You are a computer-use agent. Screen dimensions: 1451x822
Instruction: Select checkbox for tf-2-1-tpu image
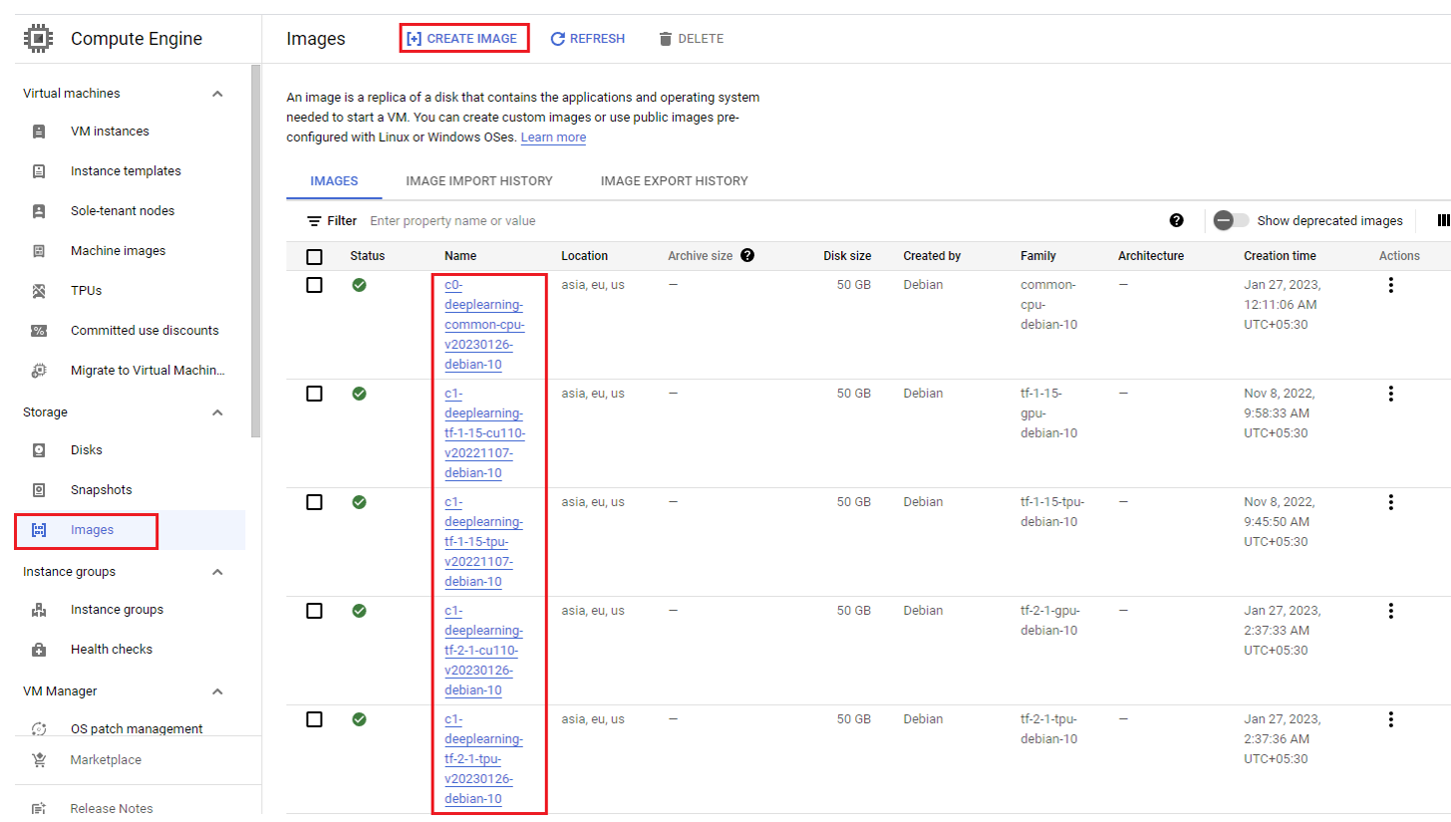tap(314, 719)
